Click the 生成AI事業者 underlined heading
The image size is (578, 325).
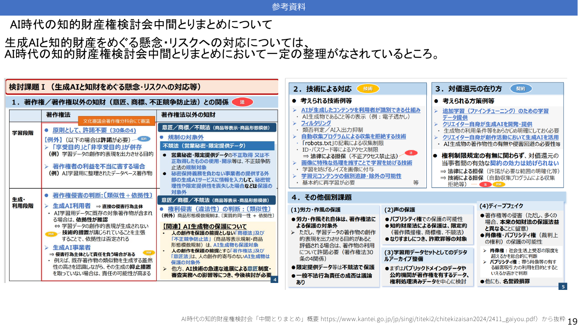click(x=72, y=247)
